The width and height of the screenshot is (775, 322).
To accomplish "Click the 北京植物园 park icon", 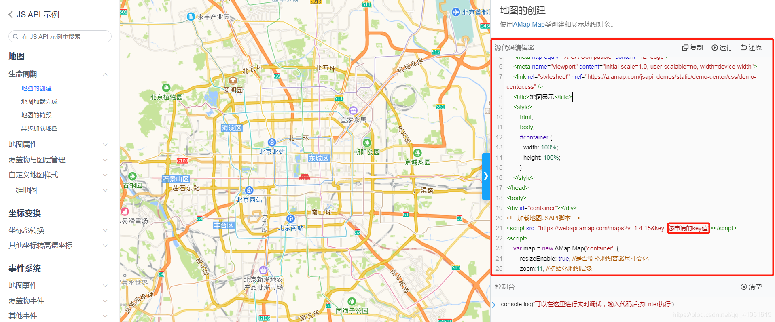I will click(x=166, y=88).
